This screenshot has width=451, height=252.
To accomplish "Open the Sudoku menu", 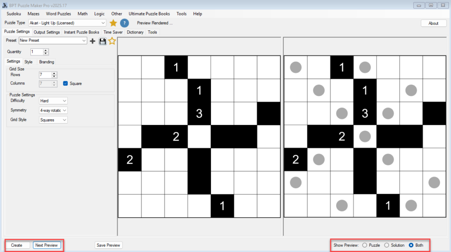I will tap(14, 14).
